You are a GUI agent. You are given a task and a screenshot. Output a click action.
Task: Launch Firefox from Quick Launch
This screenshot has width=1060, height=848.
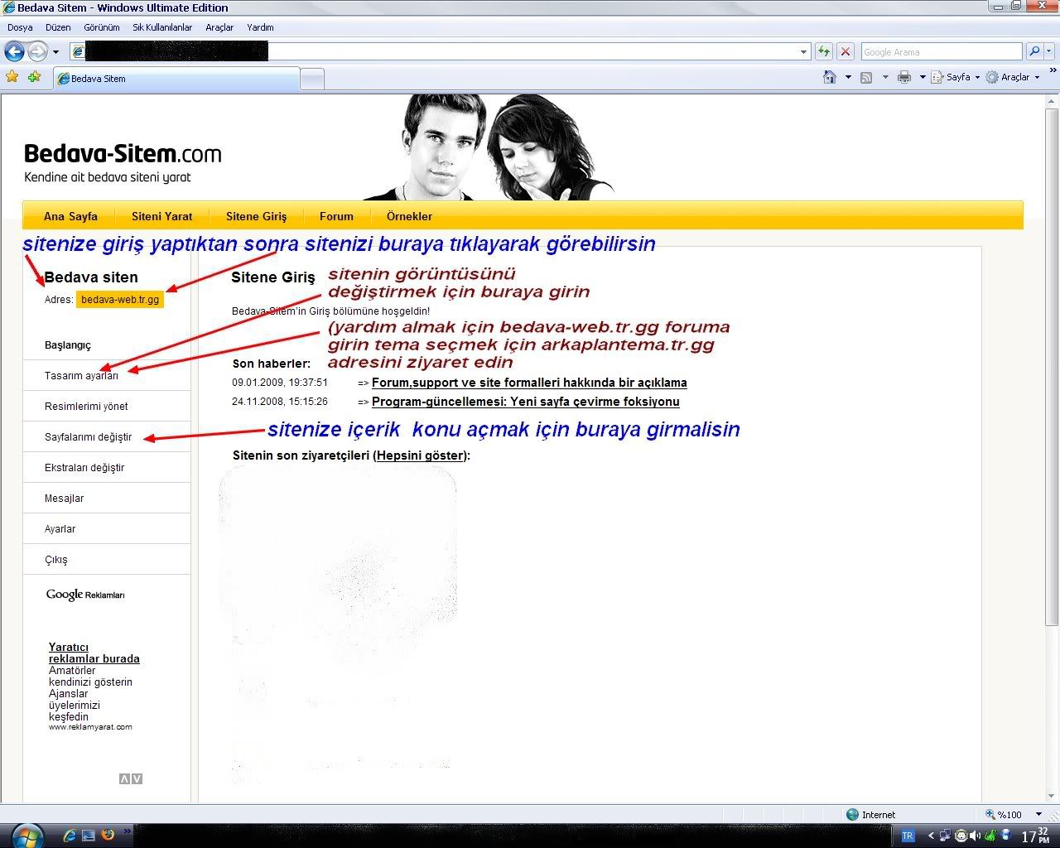[x=108, y=835]
